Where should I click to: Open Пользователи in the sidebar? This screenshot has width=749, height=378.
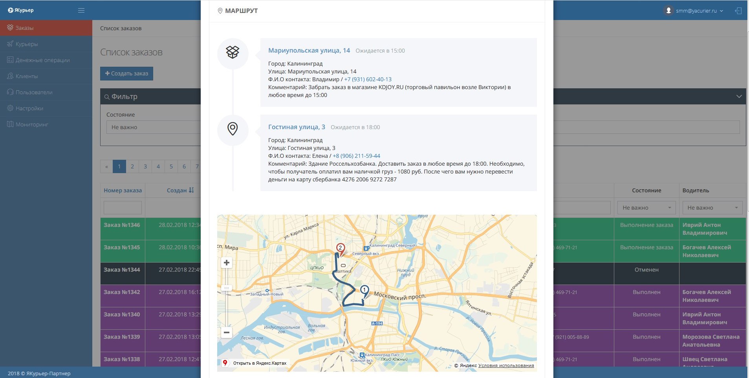(46, 92)
